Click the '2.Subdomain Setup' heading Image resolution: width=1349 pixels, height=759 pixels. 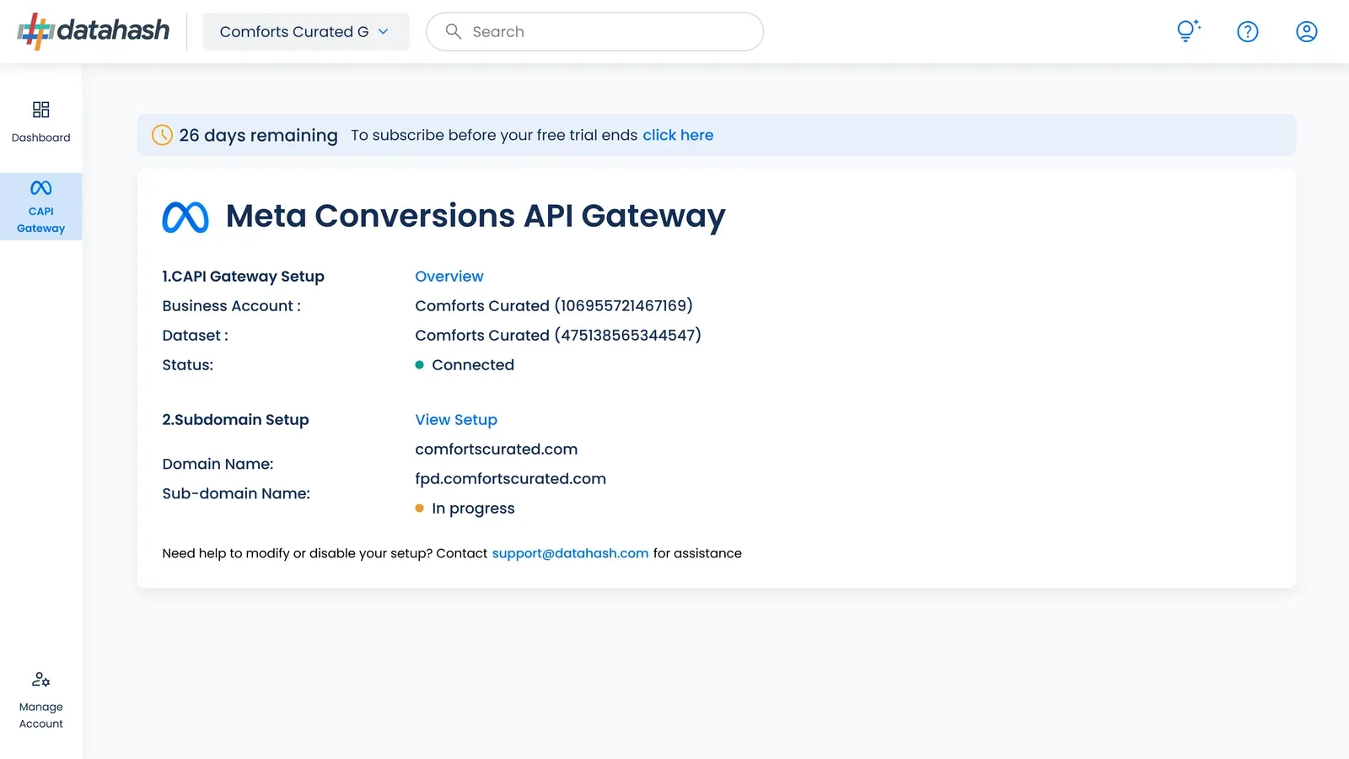pyautogui.click(x=235, y=419)
